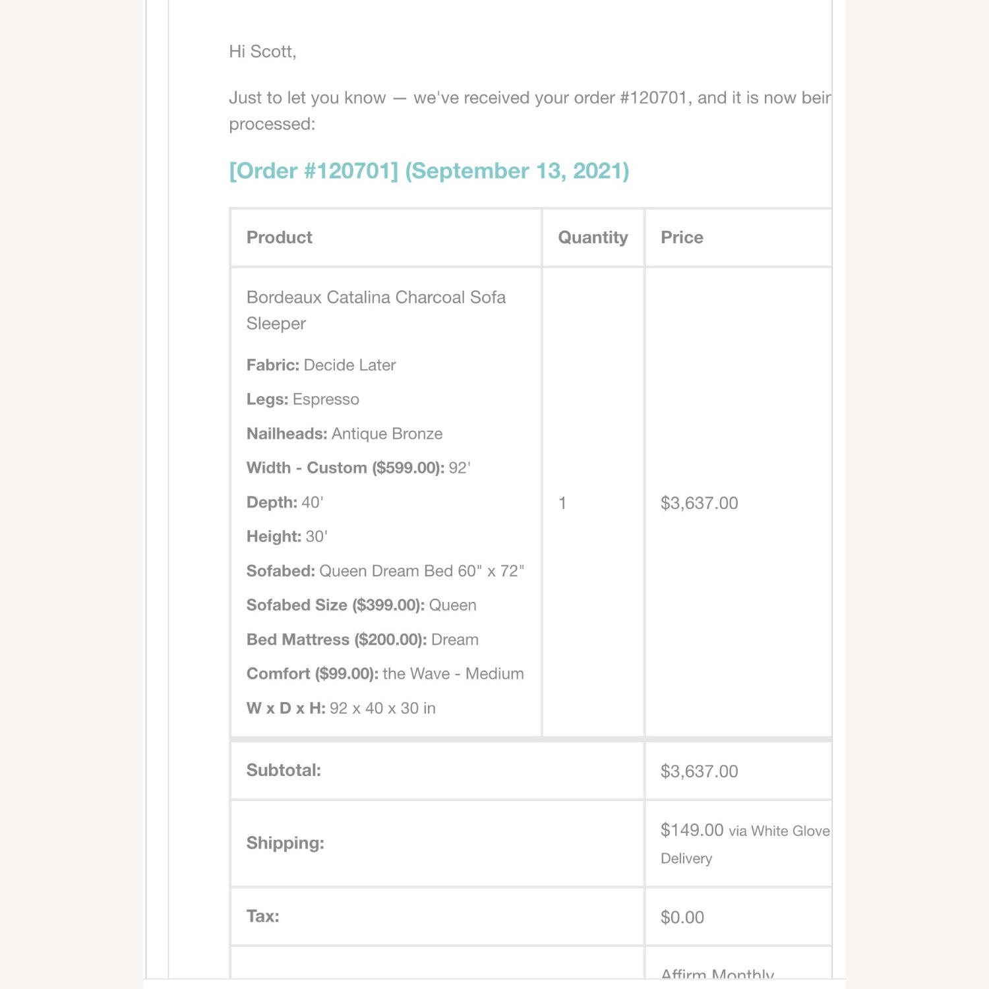
Task: Click the Fabric: Decide Later line
Action: [321, 365]
